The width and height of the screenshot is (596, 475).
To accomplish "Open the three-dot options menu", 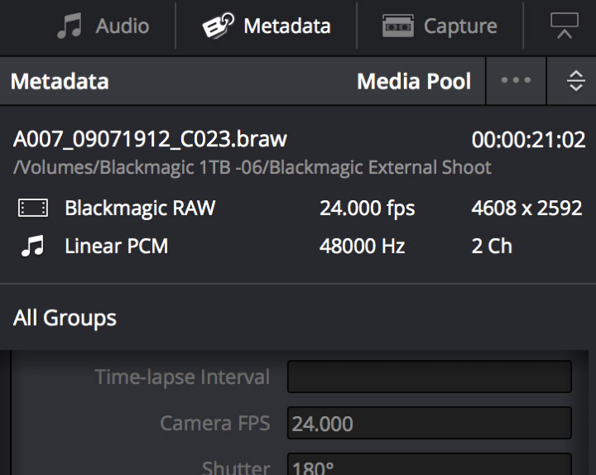I will coord(516,80).
